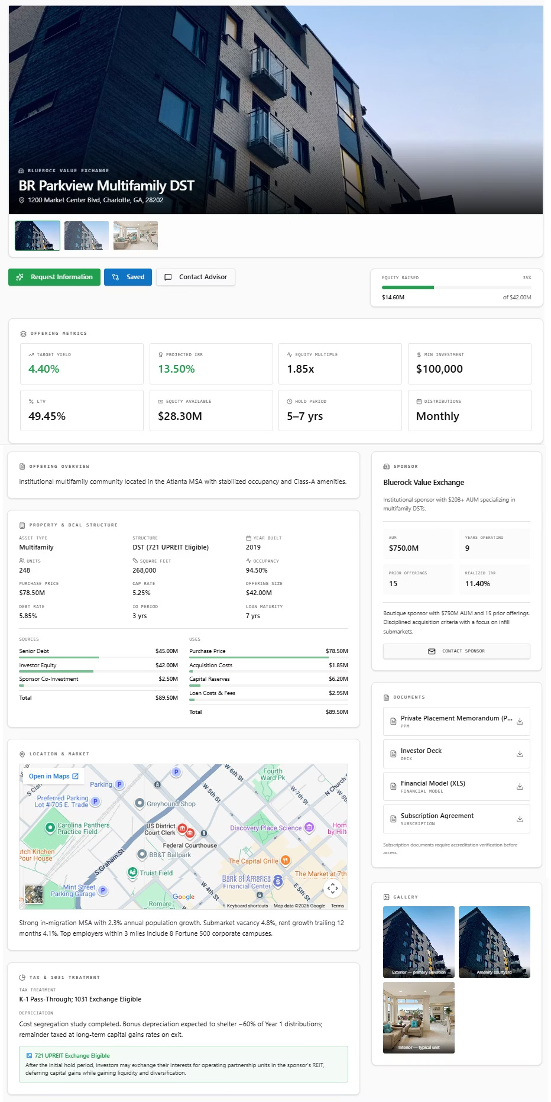Image resolution: width=551 pixels, height=1102 pixels.
Task: Click the Truist Field map marker
Action: click(133, 872)
